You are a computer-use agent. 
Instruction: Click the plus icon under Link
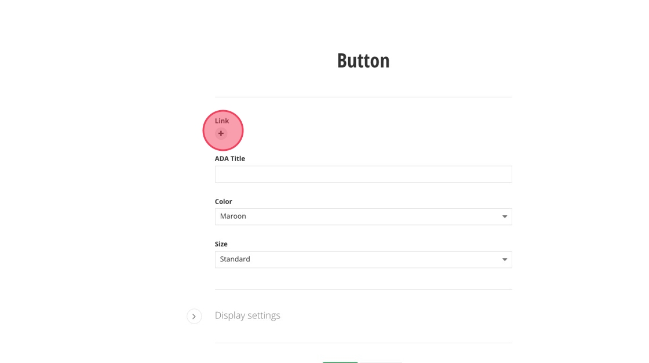[x=221, y=133]
